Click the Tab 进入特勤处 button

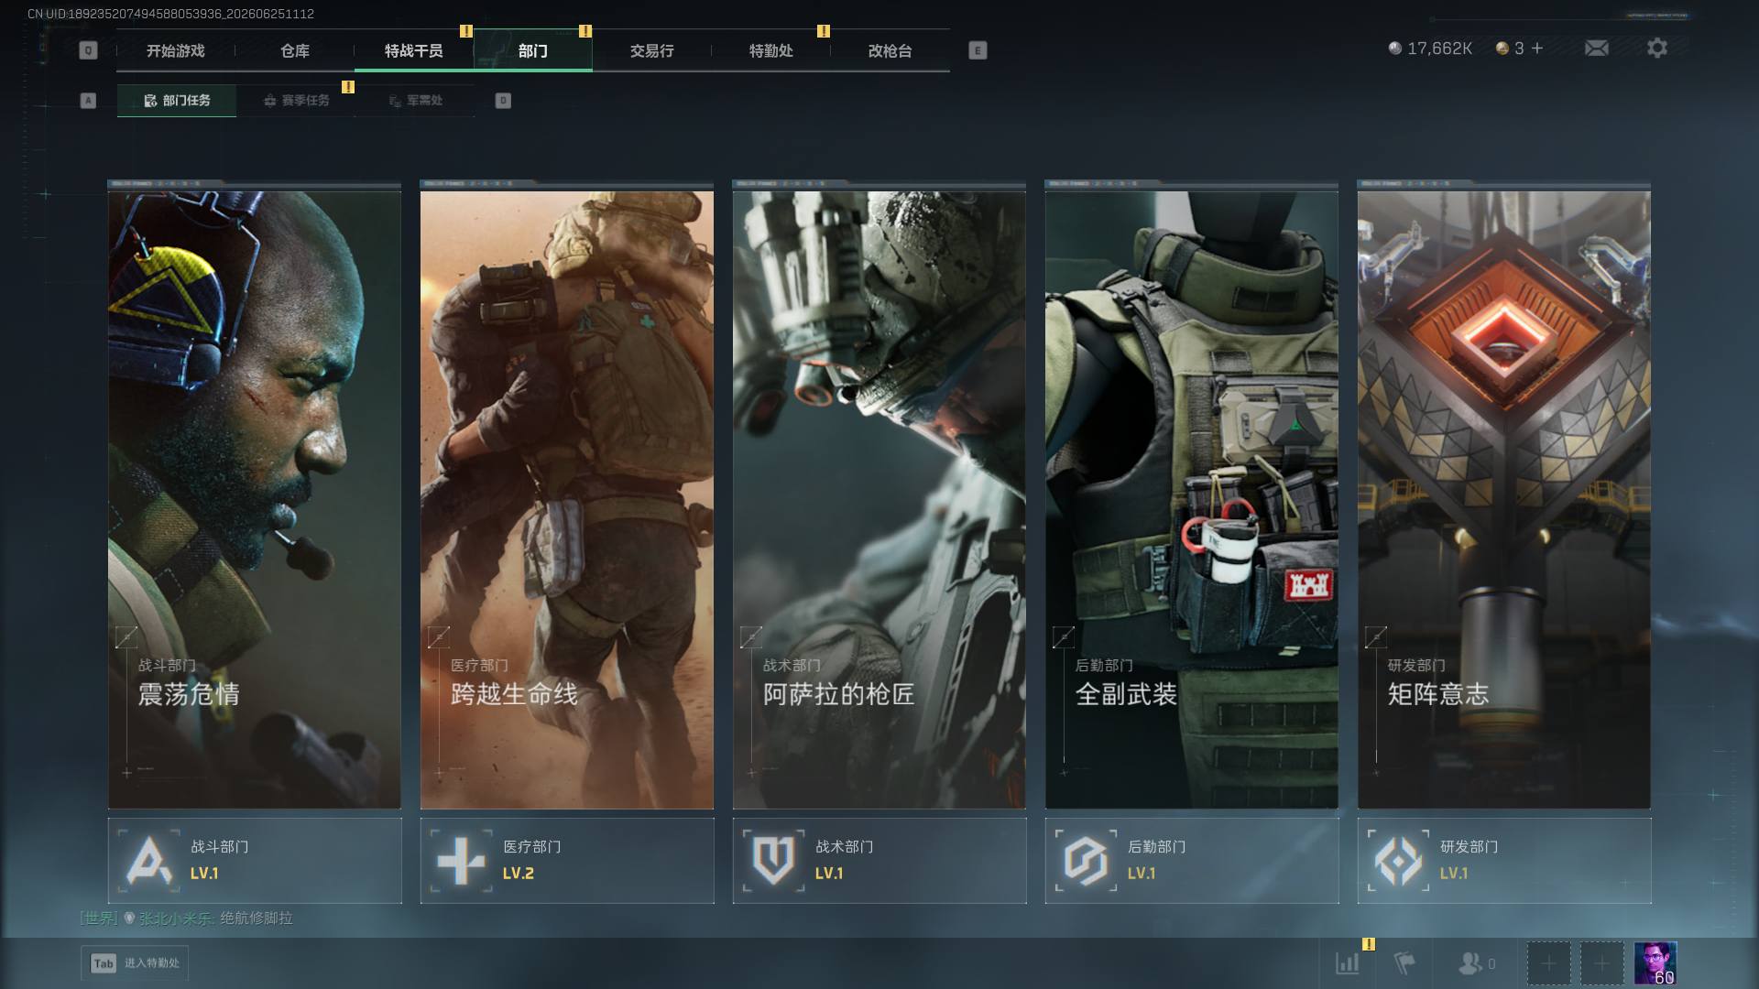[135, 962]
